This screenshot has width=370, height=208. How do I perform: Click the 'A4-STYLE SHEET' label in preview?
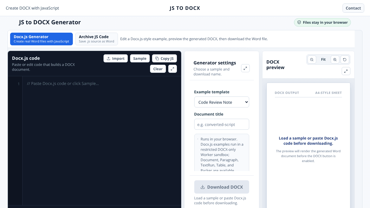[x=328, y=93]
